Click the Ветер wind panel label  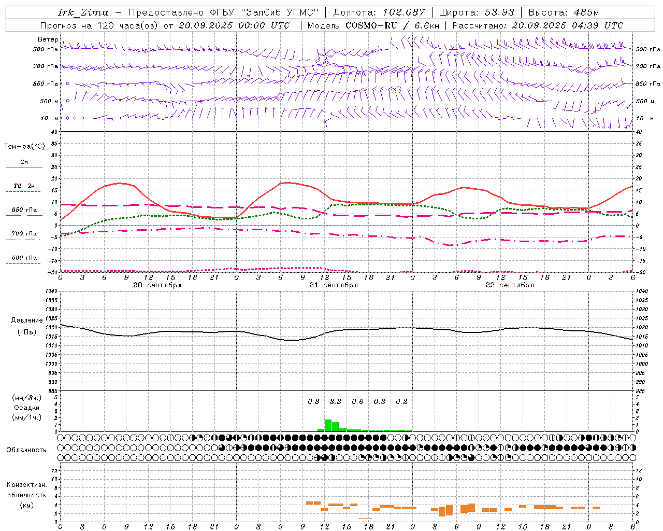pos(48,39)
